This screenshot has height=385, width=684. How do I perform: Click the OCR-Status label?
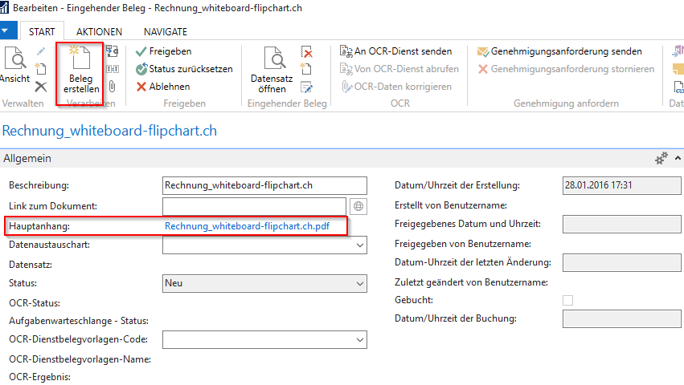click(x=35, y=303)
